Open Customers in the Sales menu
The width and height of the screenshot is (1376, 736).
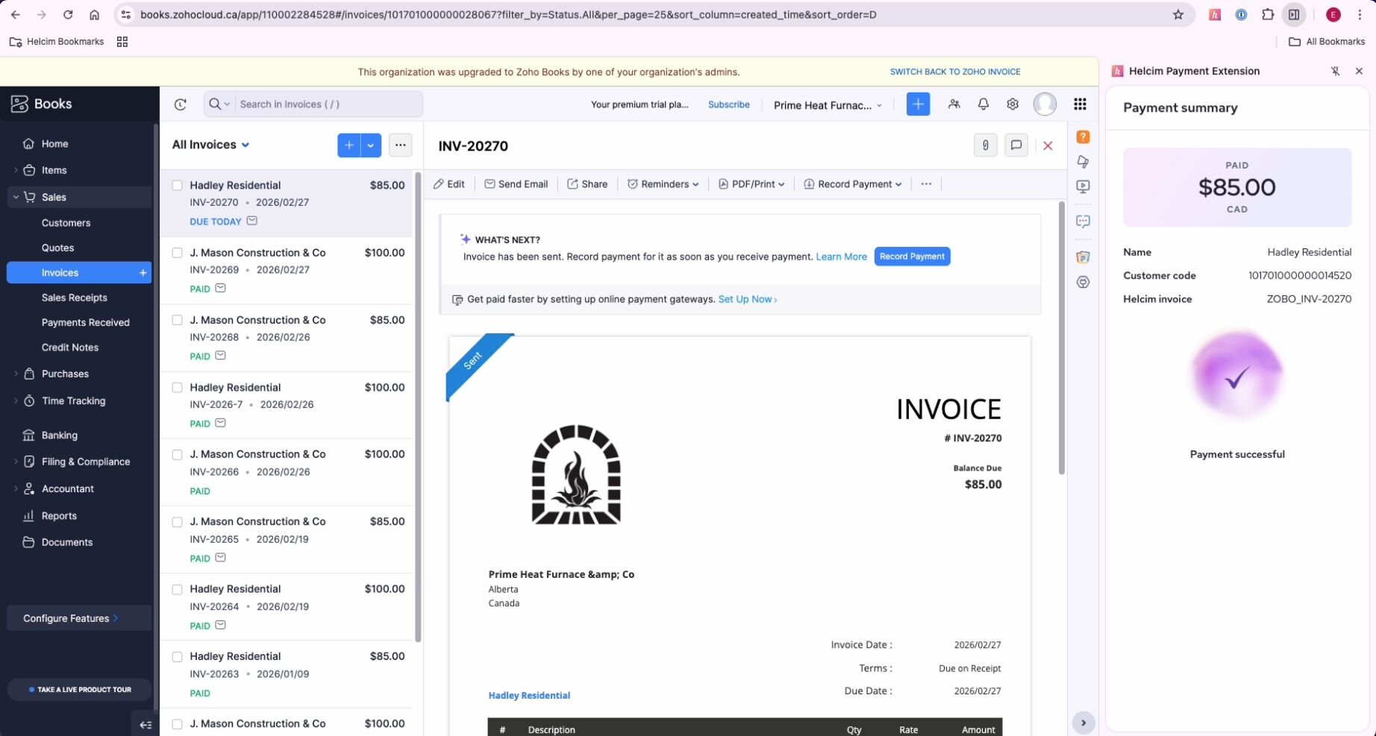coord(66,223)
